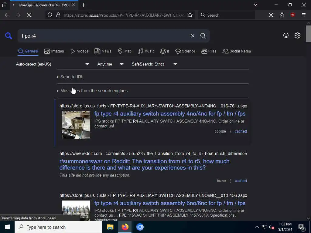Switch to the Map tab
The image size is (311, 233).
click(x=125, y=51)
